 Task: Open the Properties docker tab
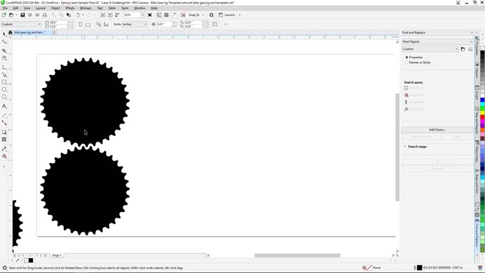[x=477, y=47]
